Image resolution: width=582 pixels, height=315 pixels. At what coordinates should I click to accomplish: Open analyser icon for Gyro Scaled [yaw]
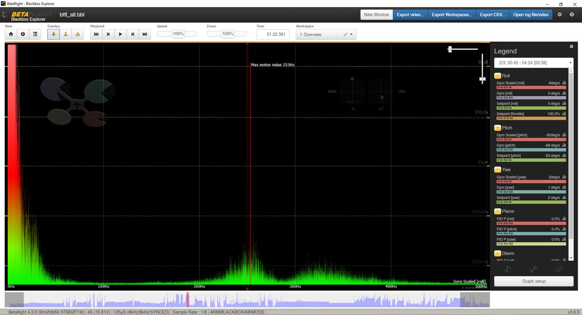[x=564, y=177]
